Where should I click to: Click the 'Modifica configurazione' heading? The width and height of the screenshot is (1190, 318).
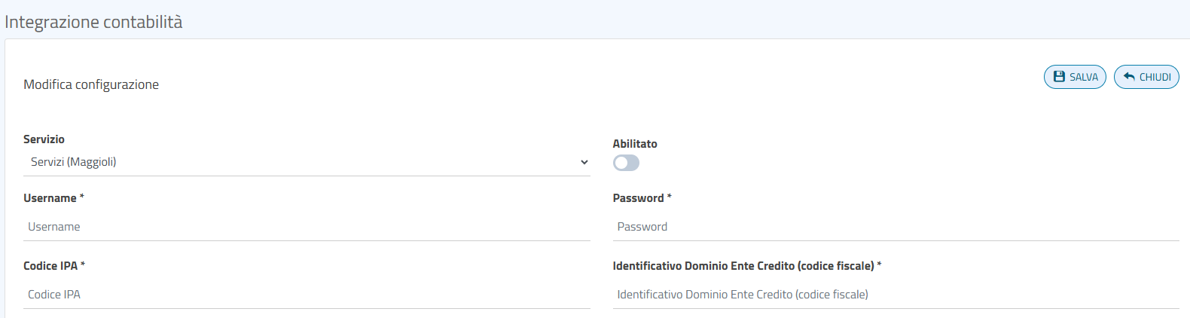point(91,84)
